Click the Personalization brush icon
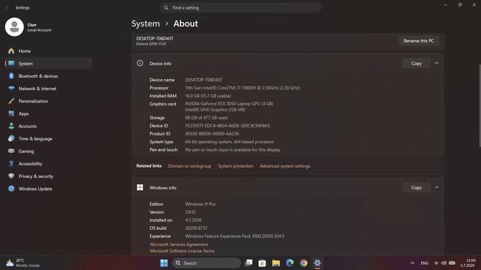Viewport: 481px width, 270px height. tap(12, 101)
